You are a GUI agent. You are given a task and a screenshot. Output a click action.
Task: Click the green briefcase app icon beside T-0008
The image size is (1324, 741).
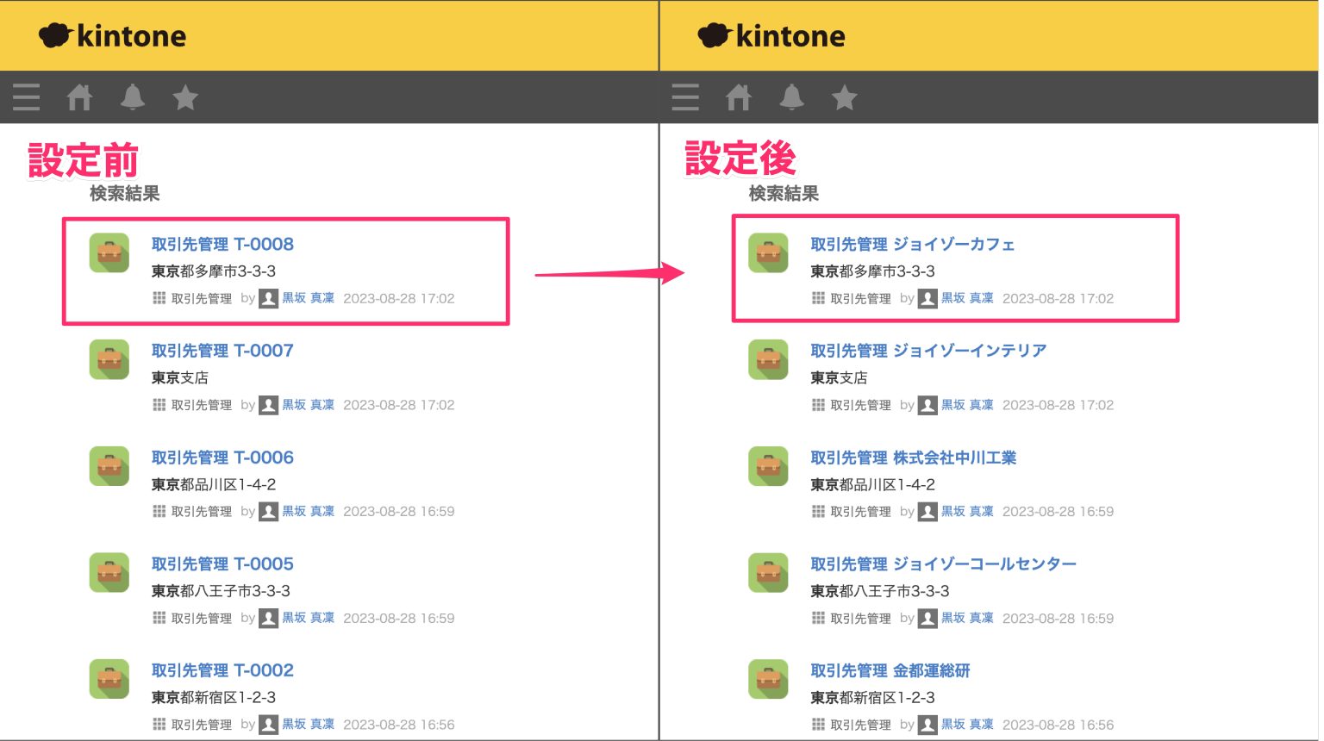pyautogui.click(x=109, y=252)
